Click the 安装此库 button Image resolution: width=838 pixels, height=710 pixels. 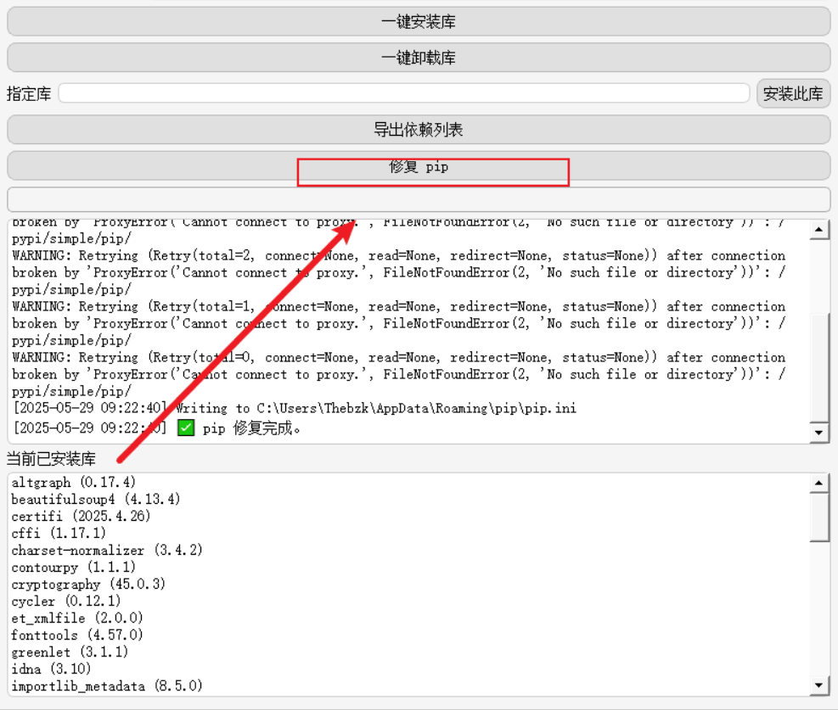click(x=793, y=94)
